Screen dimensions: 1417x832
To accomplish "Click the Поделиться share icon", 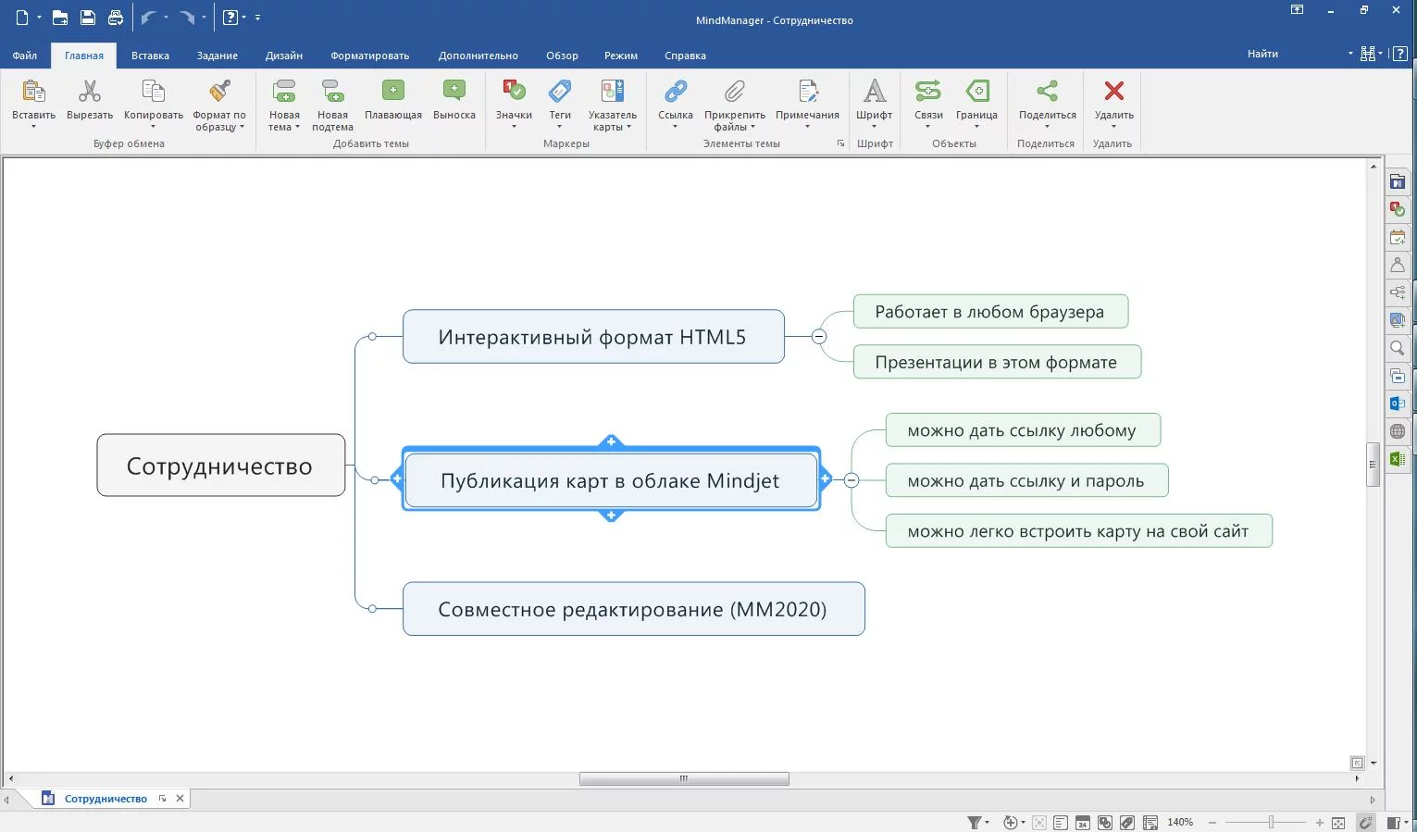I will 1047,91.
